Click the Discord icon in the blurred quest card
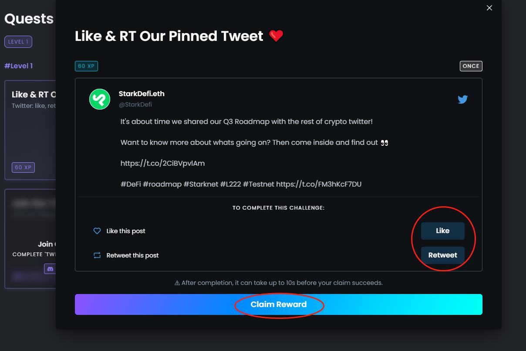The image size is (526, 351). (x=50, y=269)
